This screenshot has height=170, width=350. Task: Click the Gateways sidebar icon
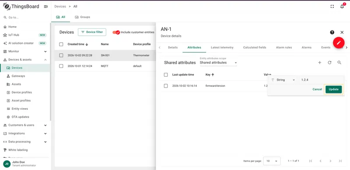(8, 76)
